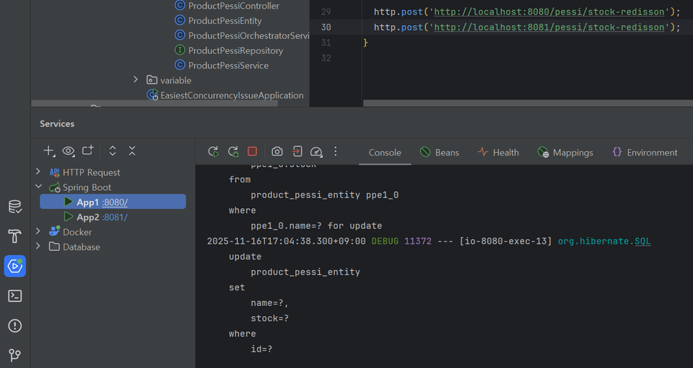
Task: Click the Services panel title
Action: point(57,124)
